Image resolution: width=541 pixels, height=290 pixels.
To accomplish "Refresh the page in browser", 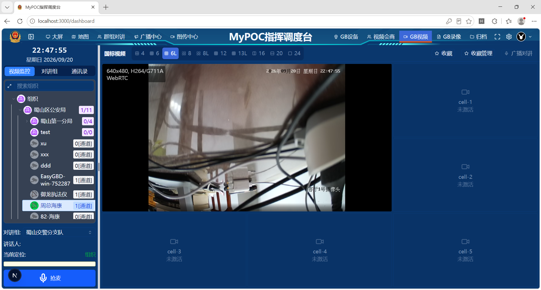I will 20,21.
